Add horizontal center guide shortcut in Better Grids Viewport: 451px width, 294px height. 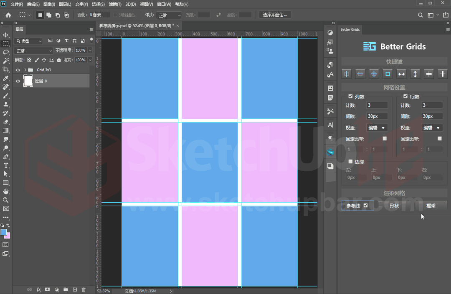tap(360, 74)
